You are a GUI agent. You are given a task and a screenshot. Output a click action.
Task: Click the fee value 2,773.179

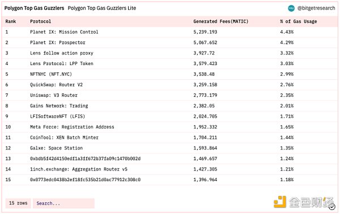205,95
